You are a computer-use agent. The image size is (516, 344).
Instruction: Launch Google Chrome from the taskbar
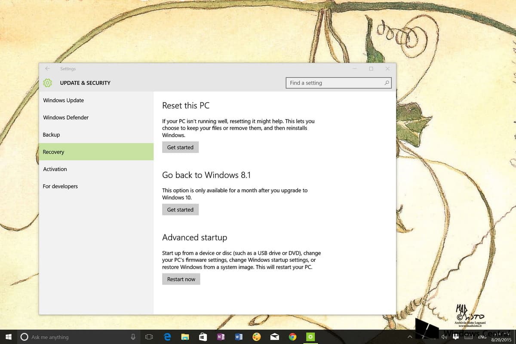click(x=292, y=337)
